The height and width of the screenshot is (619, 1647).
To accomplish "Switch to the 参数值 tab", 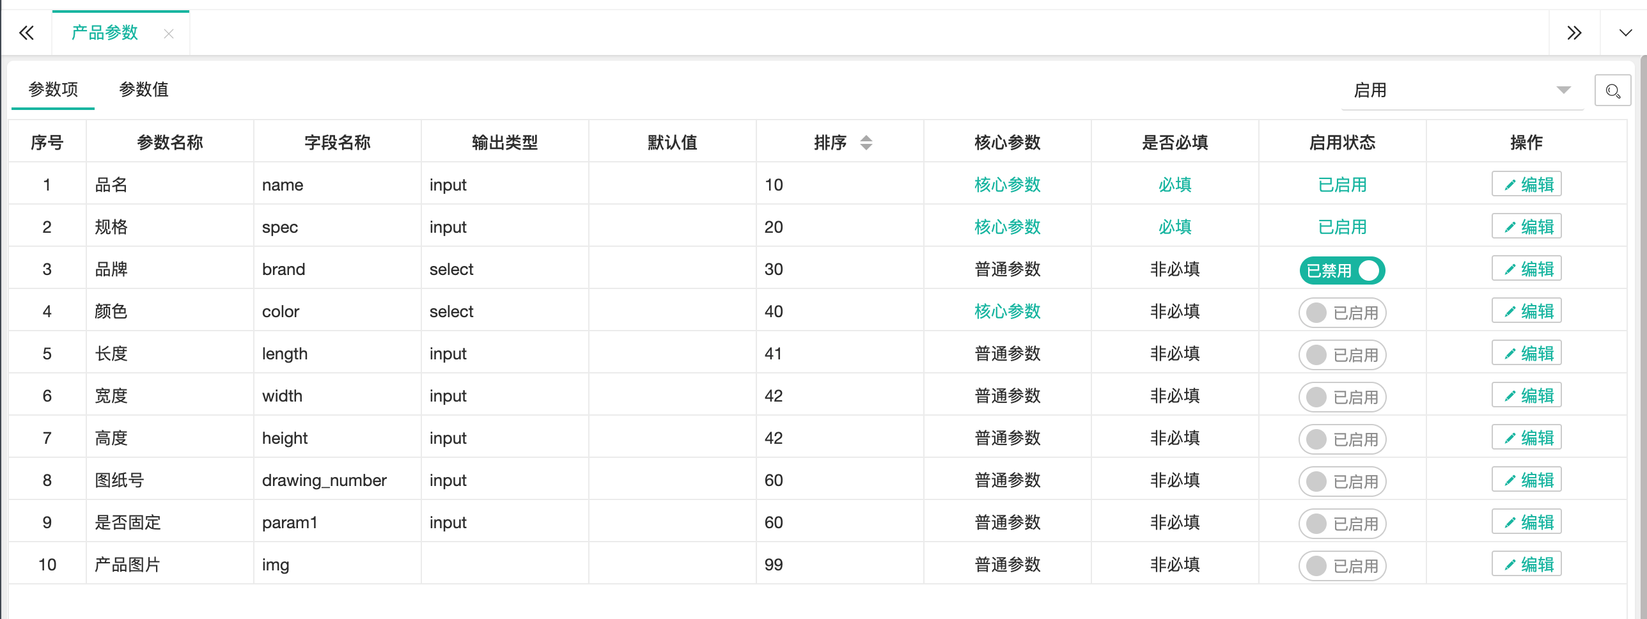I will click(143, 90).
